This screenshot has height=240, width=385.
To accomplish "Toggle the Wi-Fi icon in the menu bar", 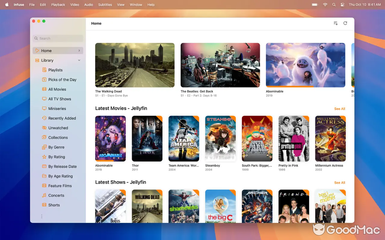I will click(325, 4).
